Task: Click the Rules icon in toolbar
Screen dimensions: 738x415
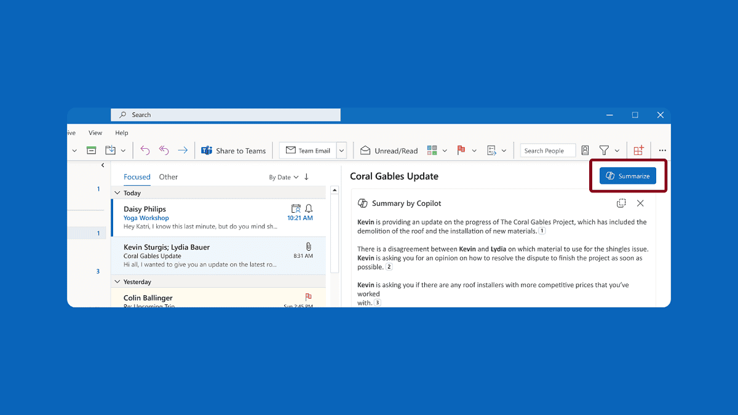Action: (491, 150)
